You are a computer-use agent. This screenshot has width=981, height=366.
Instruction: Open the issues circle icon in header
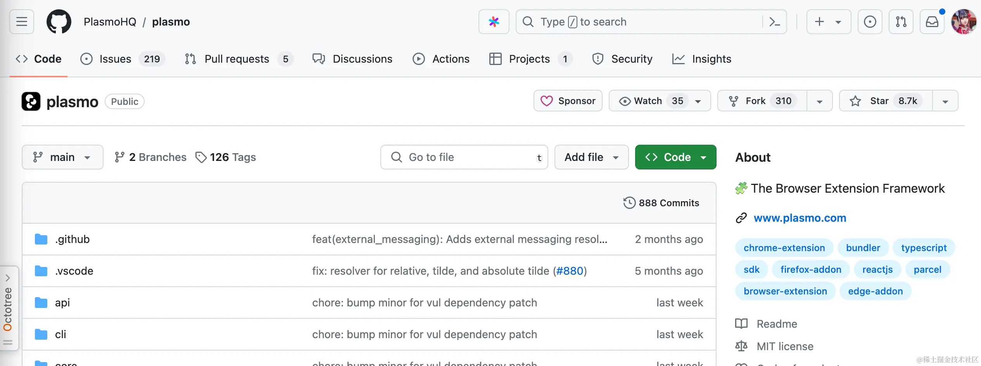tap(870, 22)
